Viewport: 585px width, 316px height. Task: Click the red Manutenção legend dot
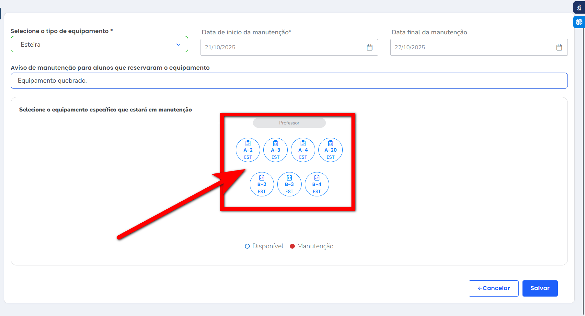(x=292, y=246)
